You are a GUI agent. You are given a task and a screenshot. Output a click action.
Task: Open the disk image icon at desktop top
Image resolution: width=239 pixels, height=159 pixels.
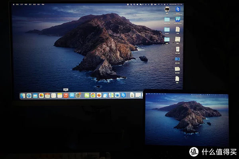(x=167, y=9)
